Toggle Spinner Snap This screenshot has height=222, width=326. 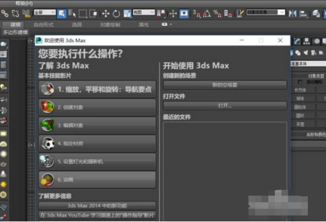pos(228,14)
